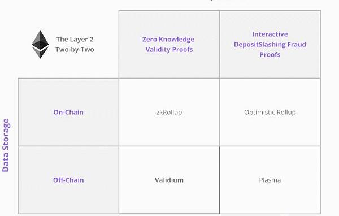Screen dimensions: 339x216
Task: Click the Plasma cell text
Action: 270,180
